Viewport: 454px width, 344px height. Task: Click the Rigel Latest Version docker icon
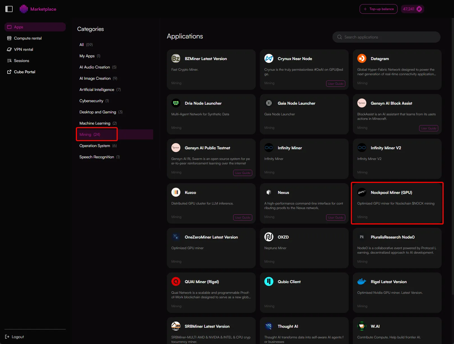coord(362,281)
